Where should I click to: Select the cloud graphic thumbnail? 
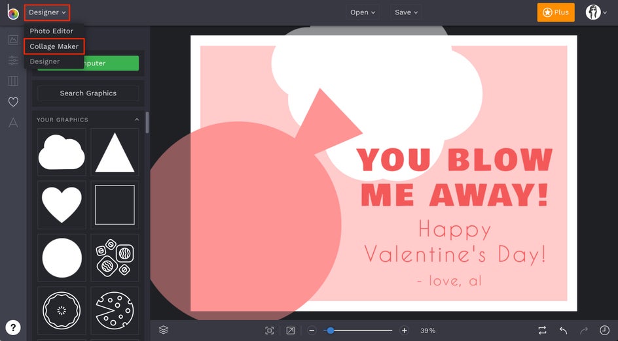click(62, 152)
